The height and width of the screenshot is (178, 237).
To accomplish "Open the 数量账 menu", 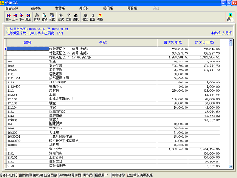I will (x=60, y=8).
